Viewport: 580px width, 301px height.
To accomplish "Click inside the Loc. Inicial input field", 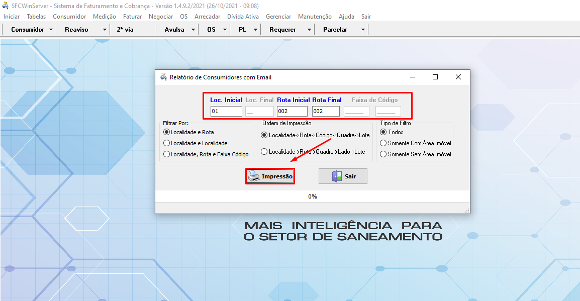I will coord(226,111).
